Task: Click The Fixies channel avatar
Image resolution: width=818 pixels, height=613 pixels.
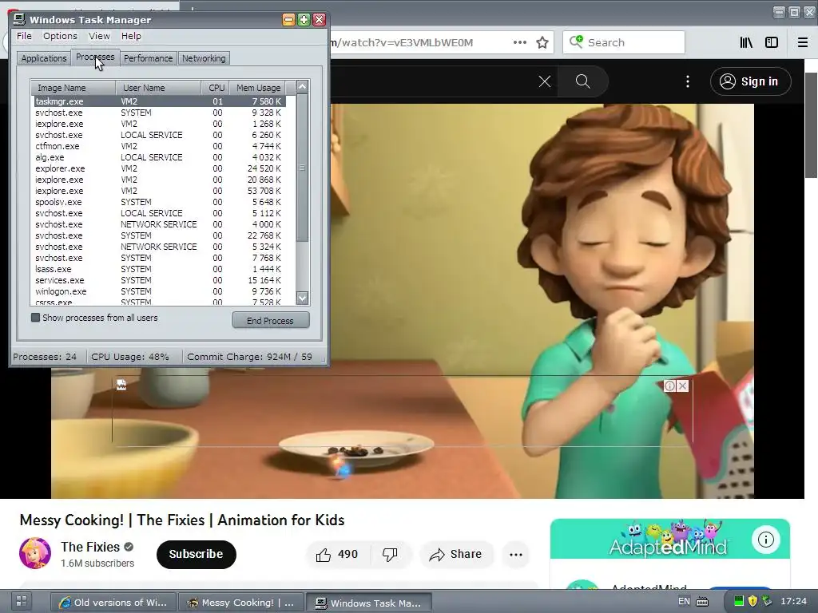Action: (x=35, y=554)
